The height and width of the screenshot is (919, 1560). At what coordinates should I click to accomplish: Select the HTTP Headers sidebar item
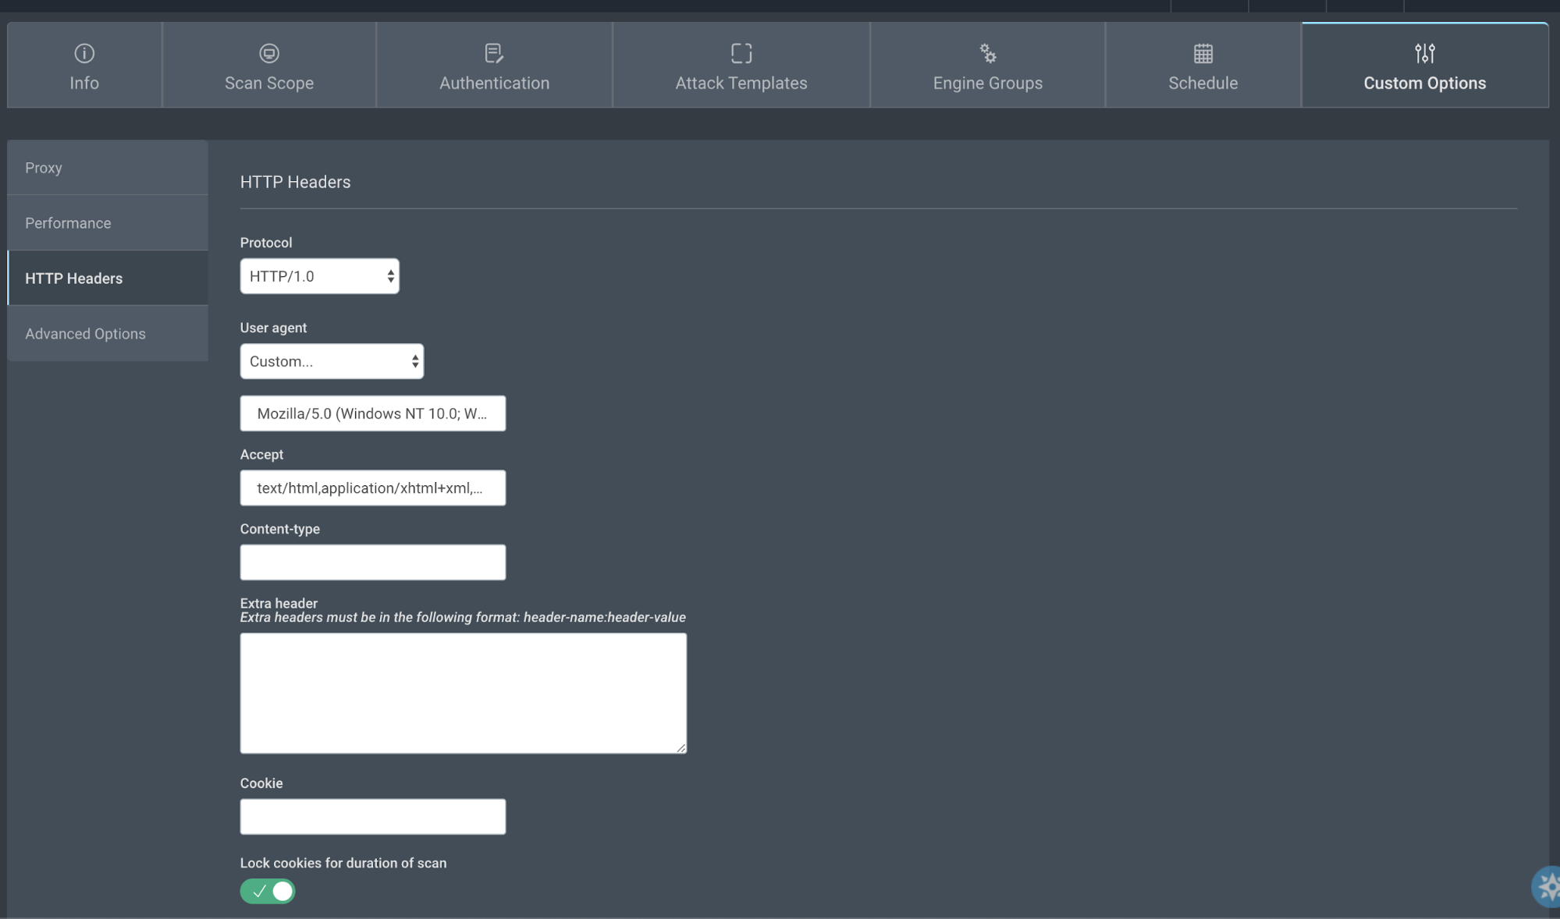(108, 279)
